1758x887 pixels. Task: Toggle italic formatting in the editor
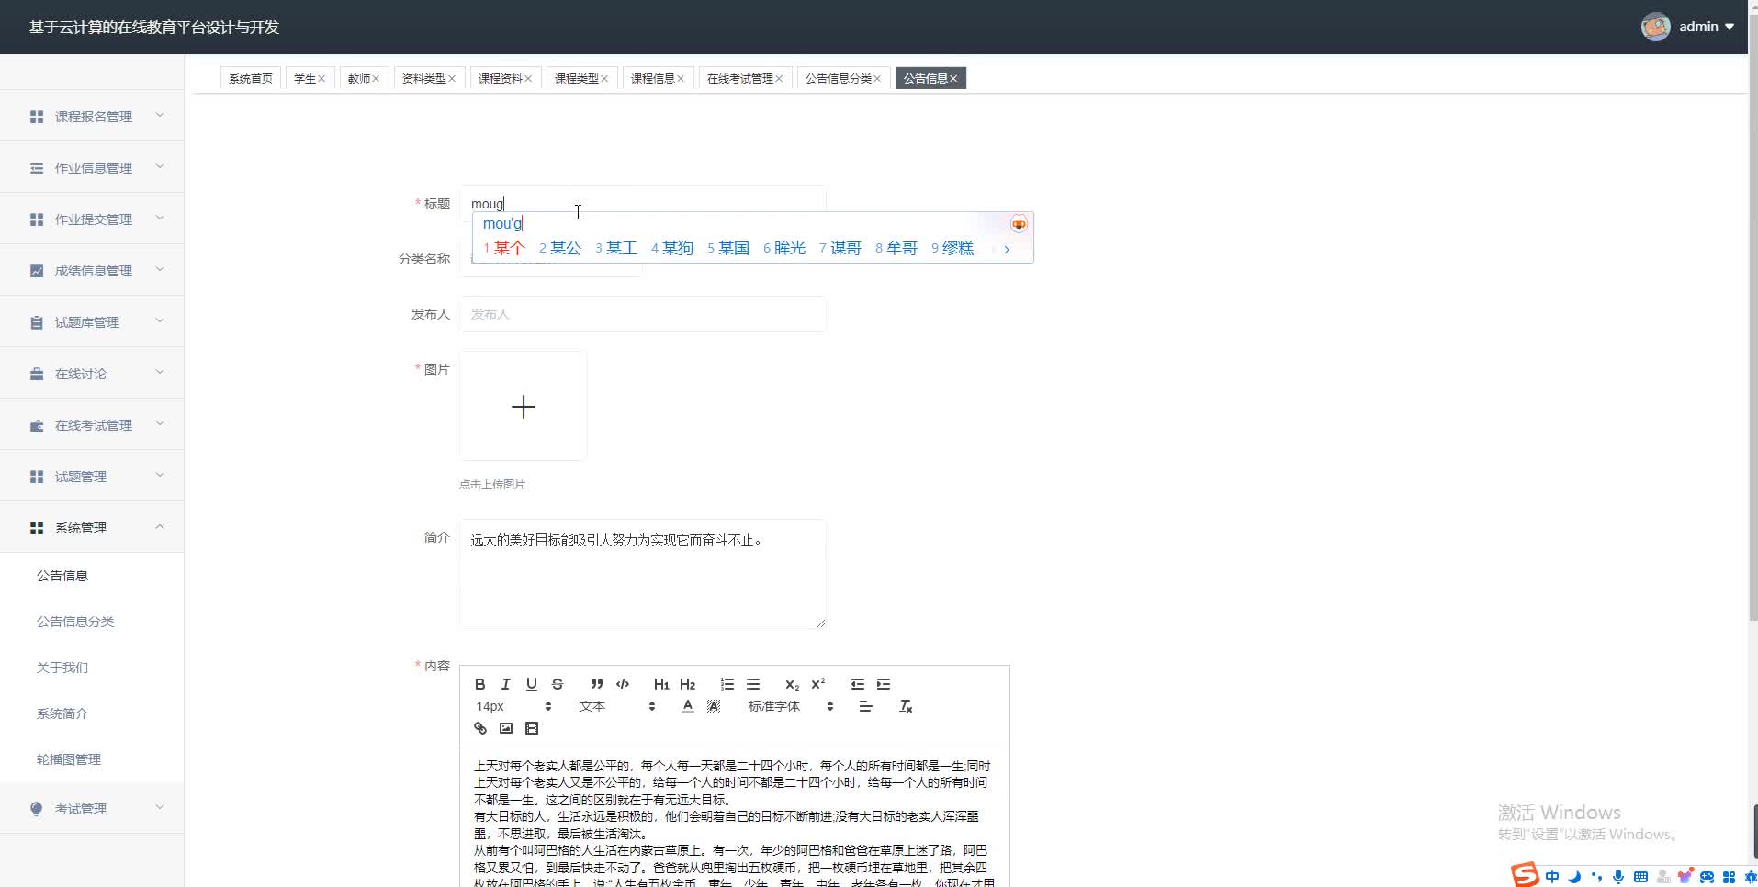point(505,684)
